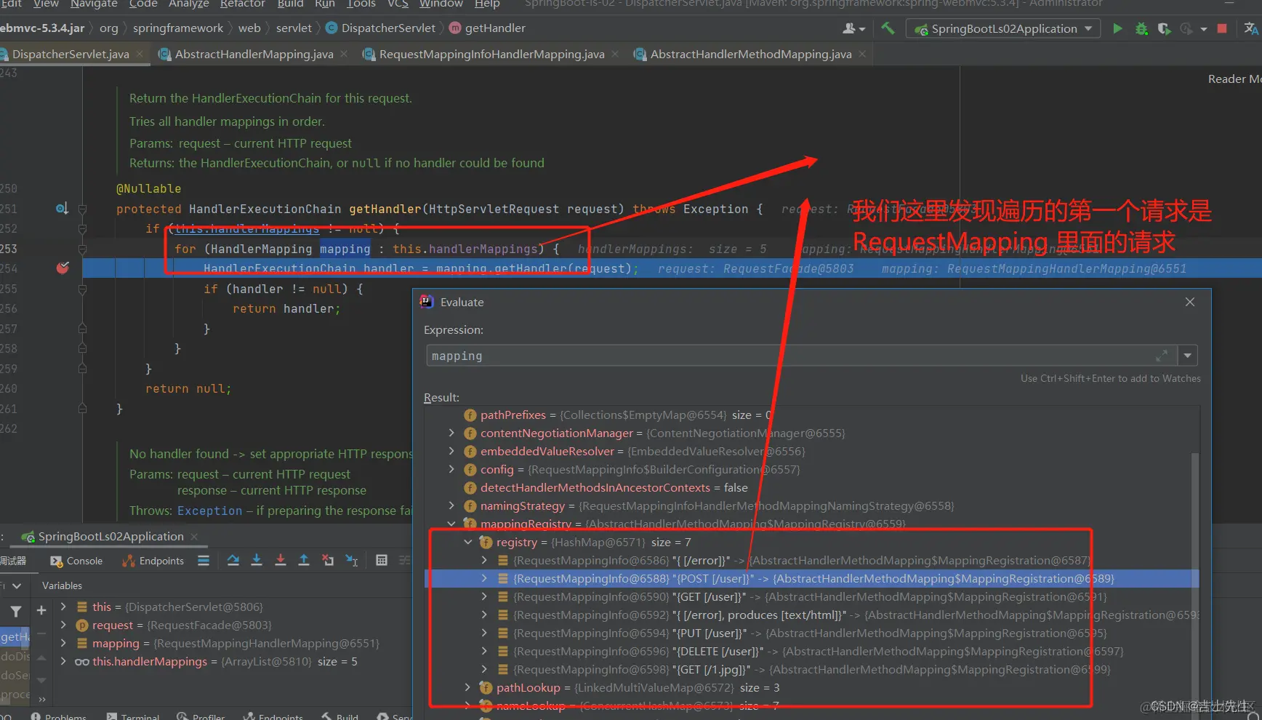Screen dimensions: 1262x720
Task: Expand the config node in results
Action: [x=451, y=469]
